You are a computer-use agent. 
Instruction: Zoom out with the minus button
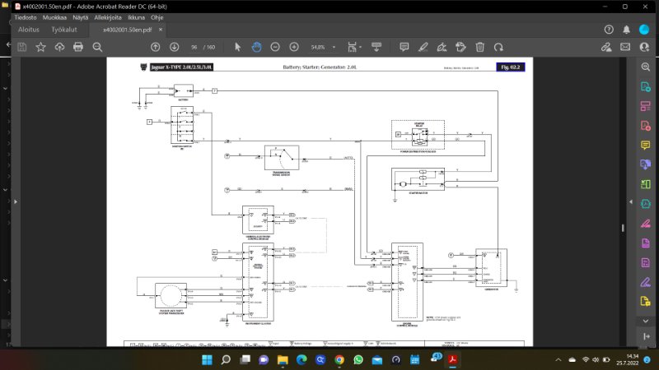click(x=275, y=47)
